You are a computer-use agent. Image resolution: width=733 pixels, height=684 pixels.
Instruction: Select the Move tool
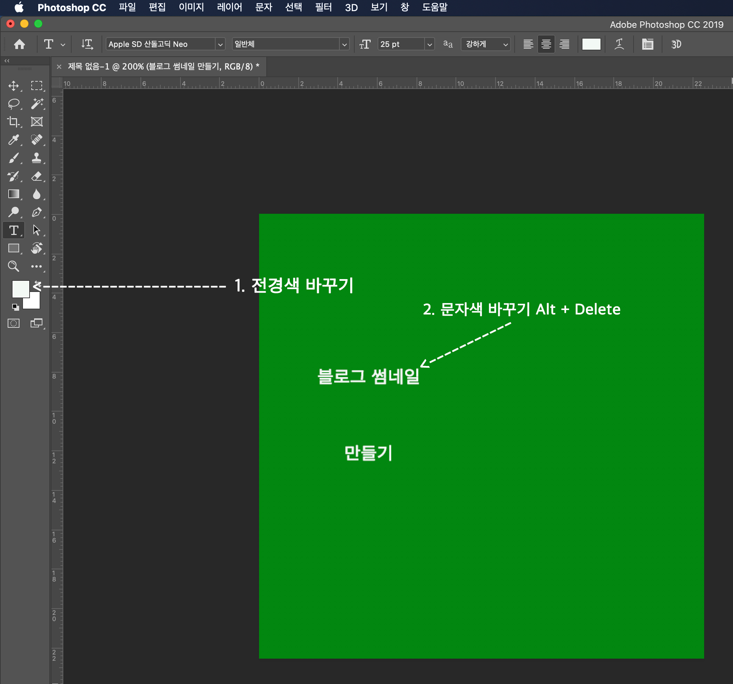[x=14, y=86]
